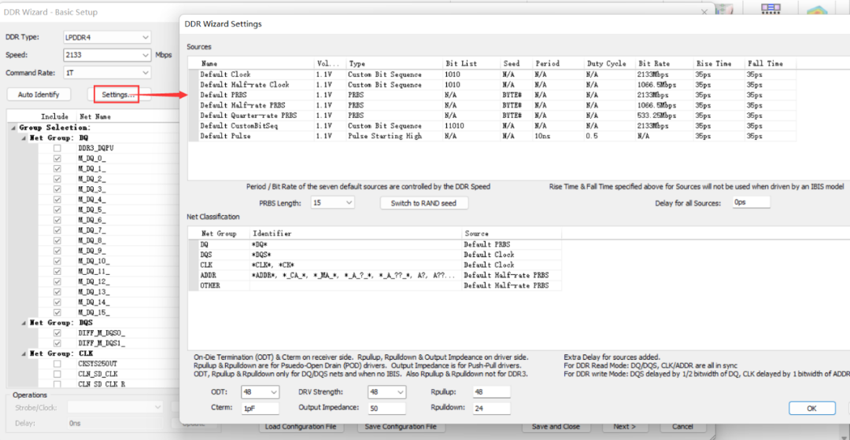Check the DDR3_DQPU include checkbox
Screen dimensions: 850x440
57,148
